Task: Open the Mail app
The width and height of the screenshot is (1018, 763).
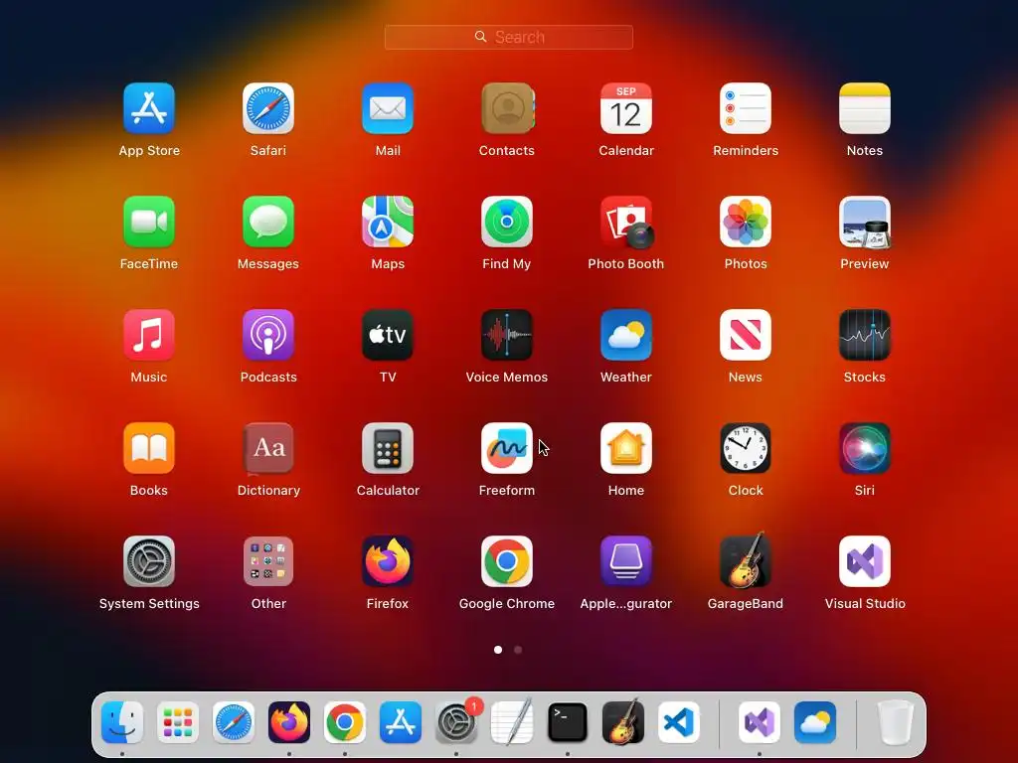Action: [388, 108]
